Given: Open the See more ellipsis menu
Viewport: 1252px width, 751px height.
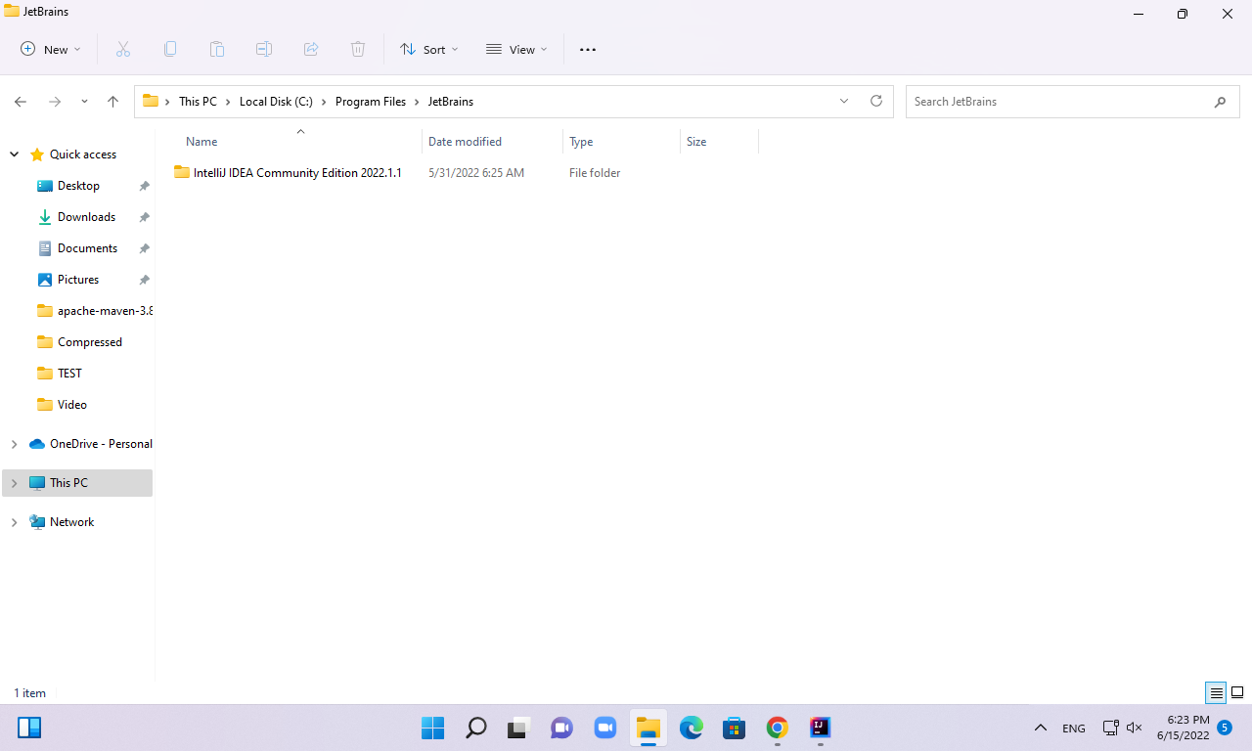Looking at the screenshot, I should (588, 49).
